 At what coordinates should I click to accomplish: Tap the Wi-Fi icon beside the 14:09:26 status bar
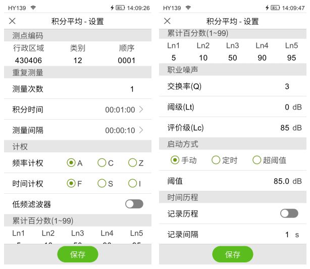pyautogui.click(x=33, y=8)
